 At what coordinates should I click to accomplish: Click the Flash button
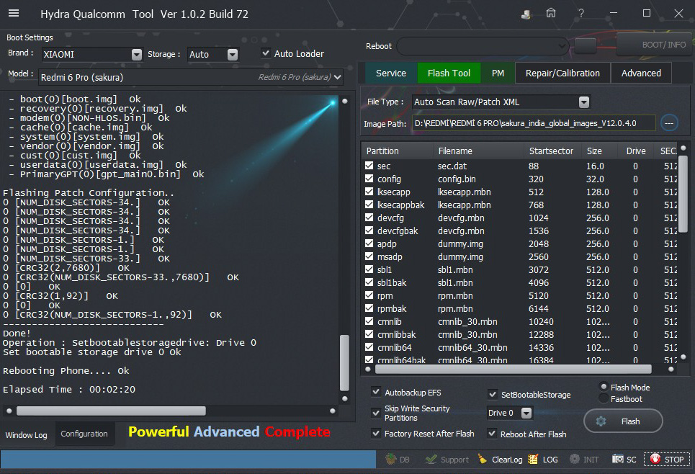(623, 421)
